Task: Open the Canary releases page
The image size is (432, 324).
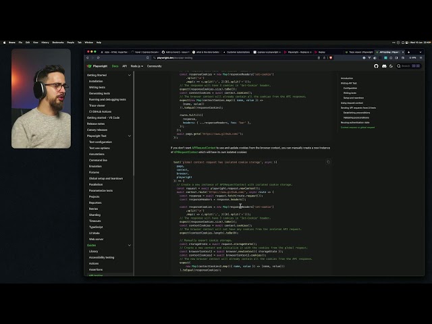Action: pos(97,130)
